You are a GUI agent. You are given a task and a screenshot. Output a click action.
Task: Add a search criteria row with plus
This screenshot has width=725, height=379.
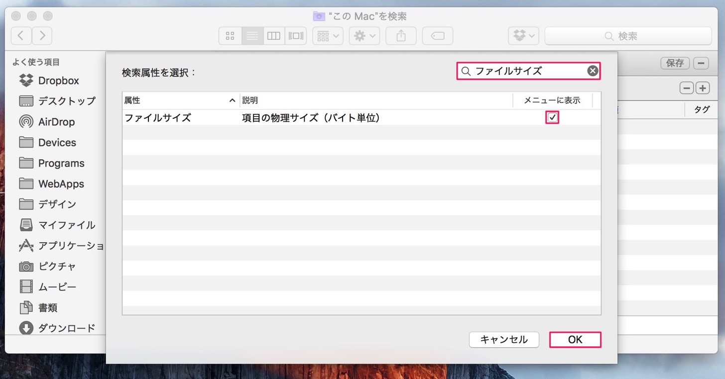tap(703, 88)
